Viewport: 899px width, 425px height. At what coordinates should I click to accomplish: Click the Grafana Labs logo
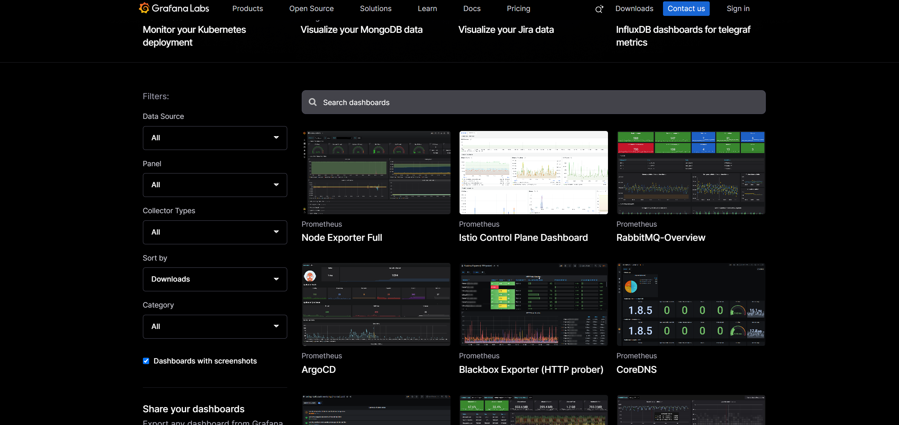pos(174,8)
